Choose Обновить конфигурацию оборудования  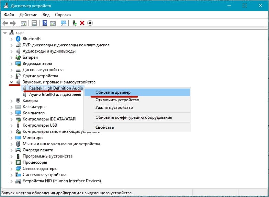(x=137, y=117)
